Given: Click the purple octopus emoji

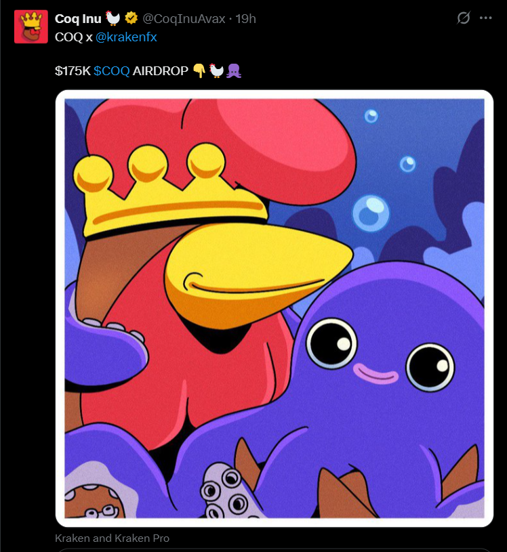Looking at the screenshot, I should pyautogui.click(x=234, y=70).
